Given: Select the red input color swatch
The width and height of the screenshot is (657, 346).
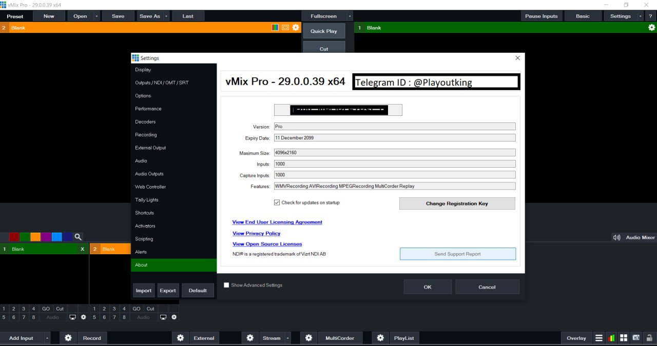Looking at the screenshot, I should click(14, 237).
